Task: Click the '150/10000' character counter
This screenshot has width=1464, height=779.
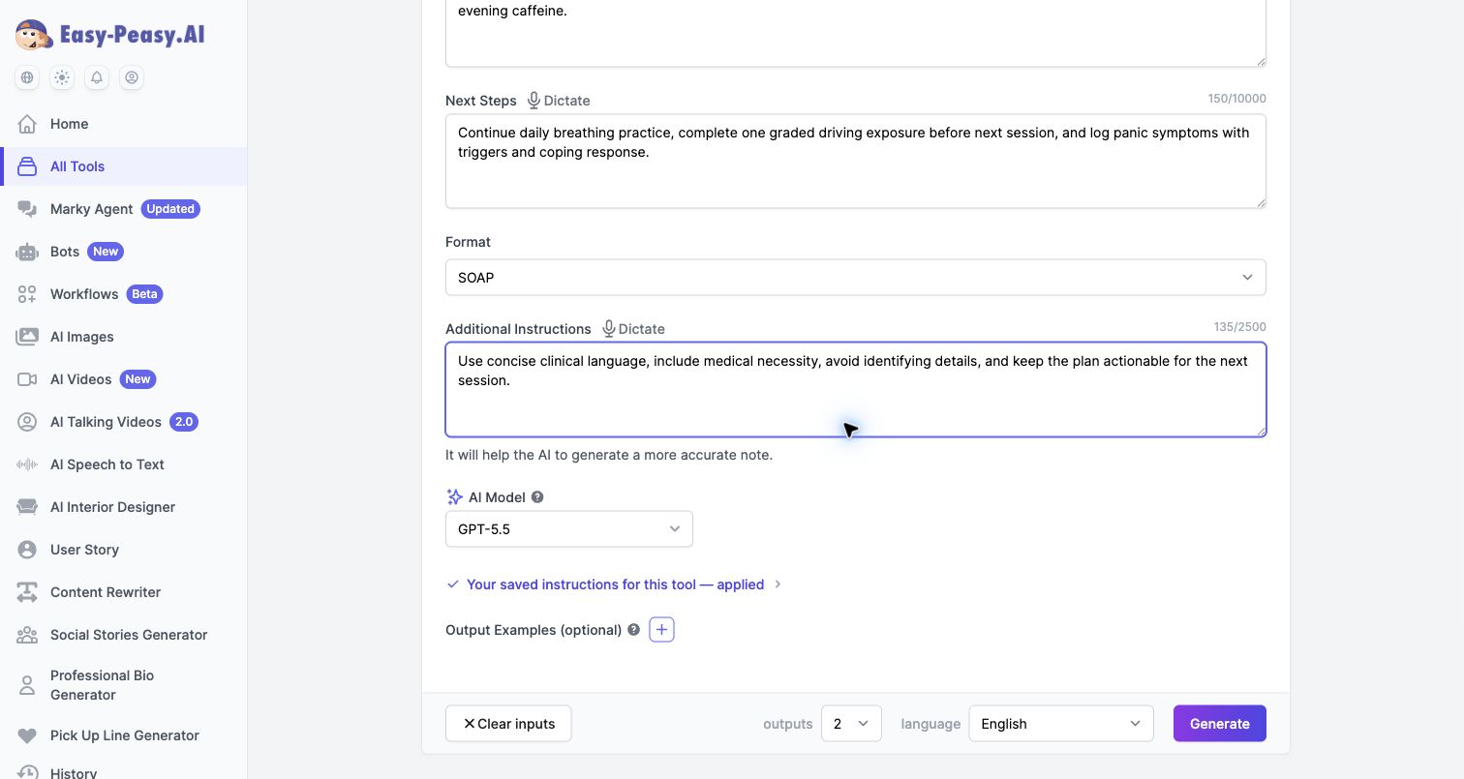Action: [x=1236, y=99]
